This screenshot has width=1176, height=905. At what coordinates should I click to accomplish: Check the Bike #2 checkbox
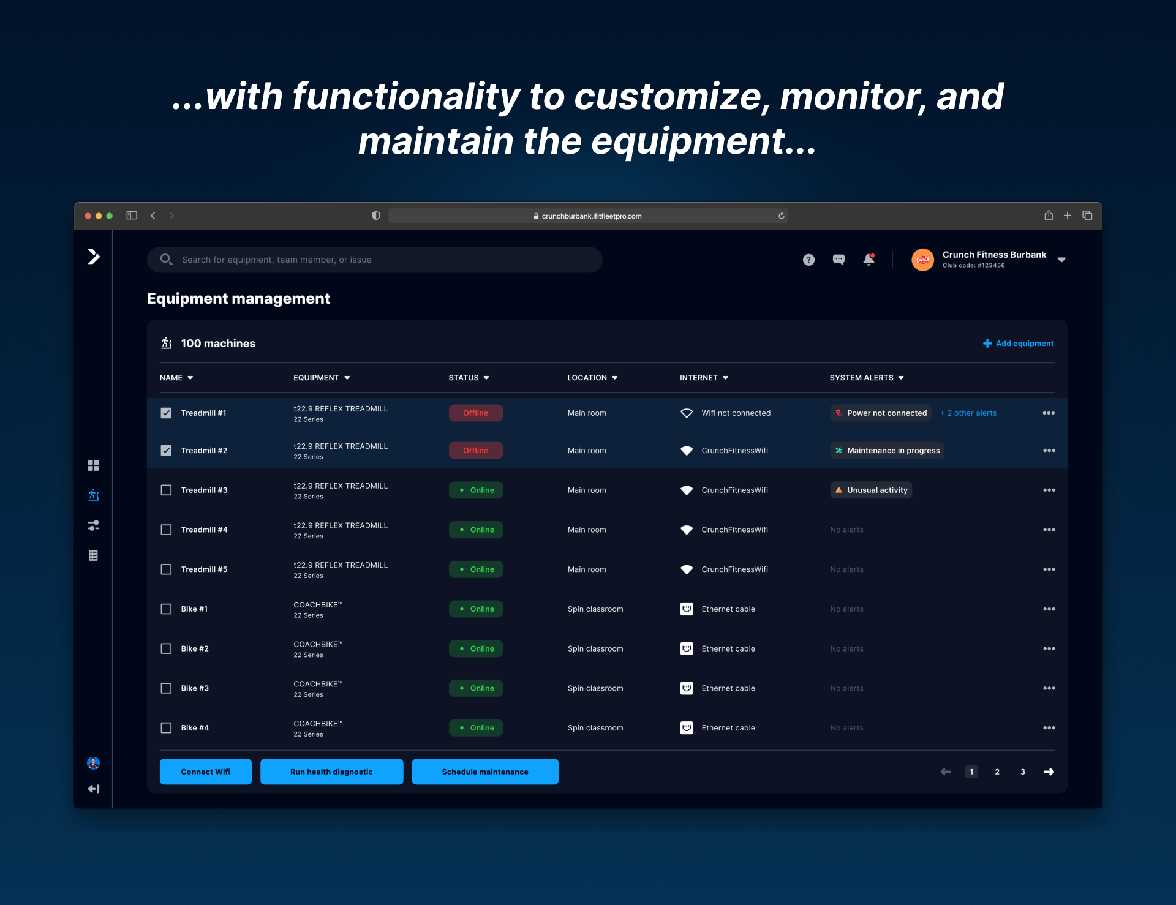coord(166,648)
